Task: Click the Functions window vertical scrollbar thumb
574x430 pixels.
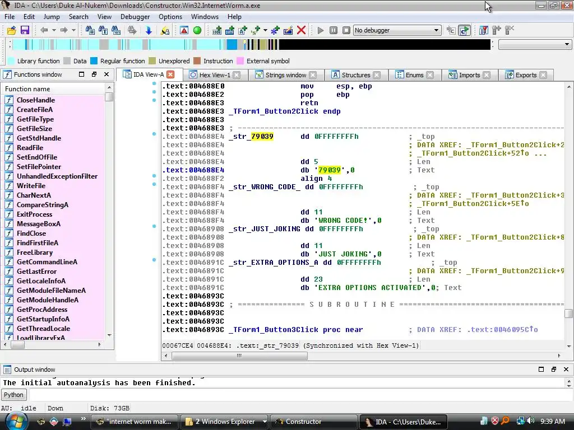Action: [x=109, y=97]
